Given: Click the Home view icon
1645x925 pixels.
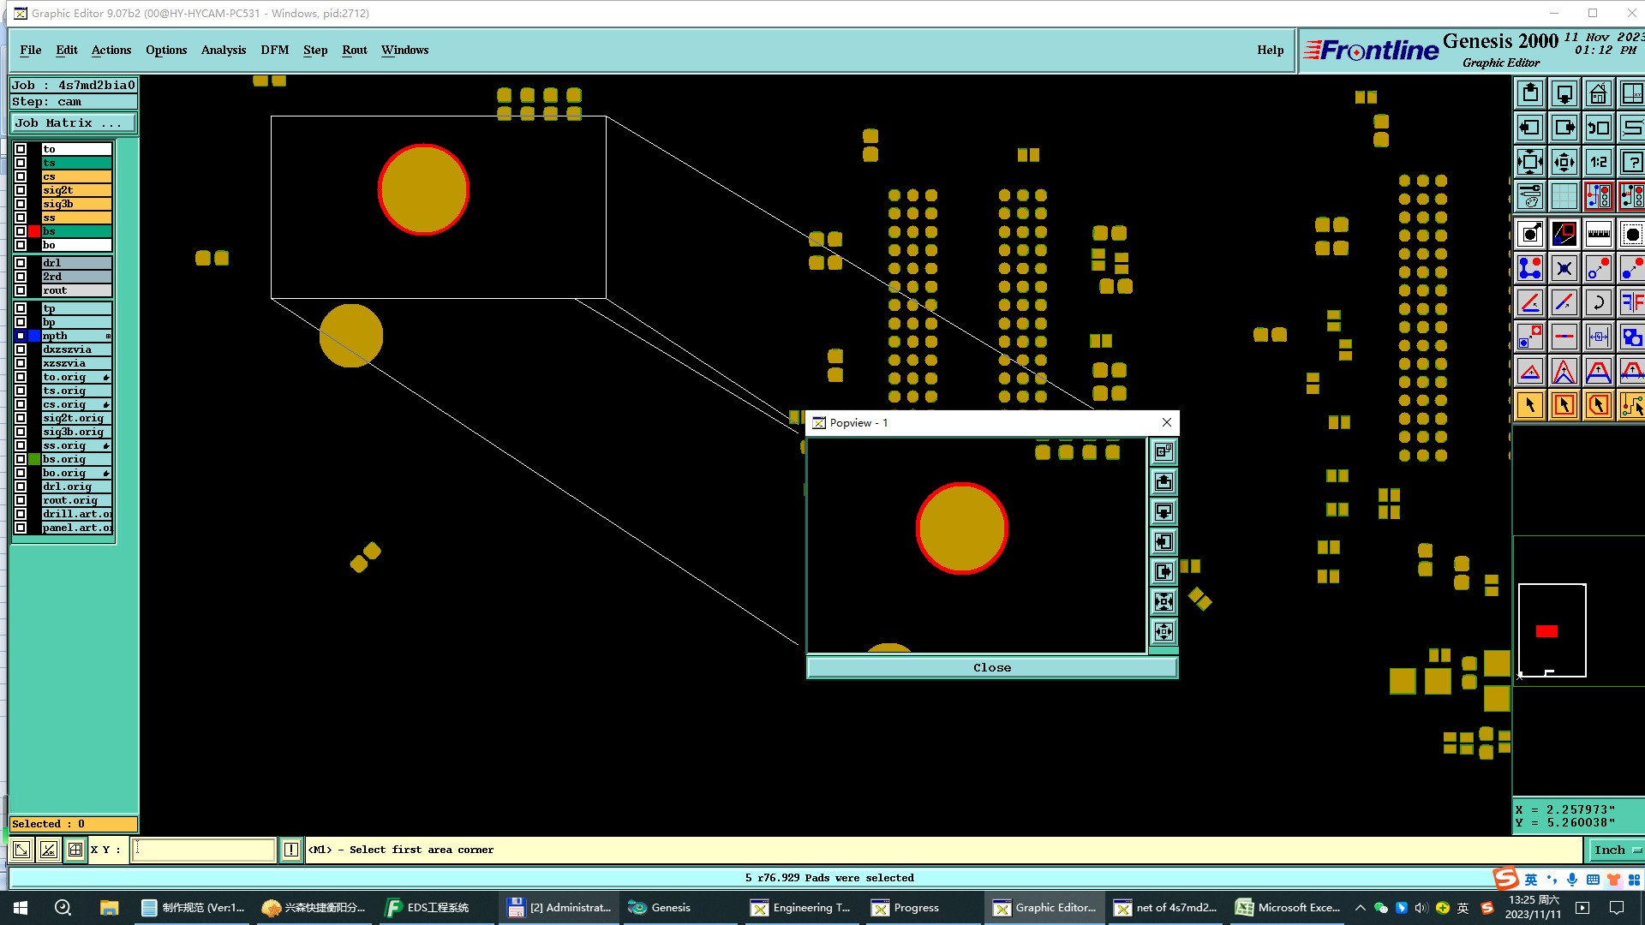Looking at the screenshot, I should coord(1598,93).
